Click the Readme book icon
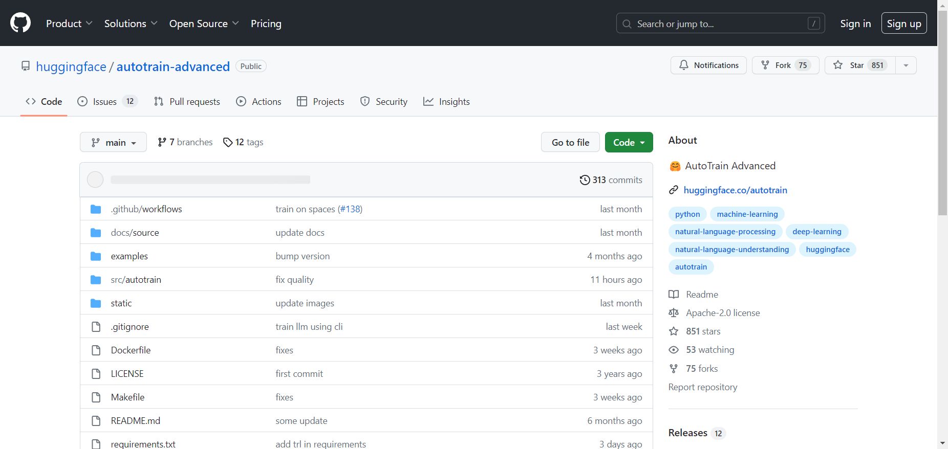 click(x=674, y=294)
